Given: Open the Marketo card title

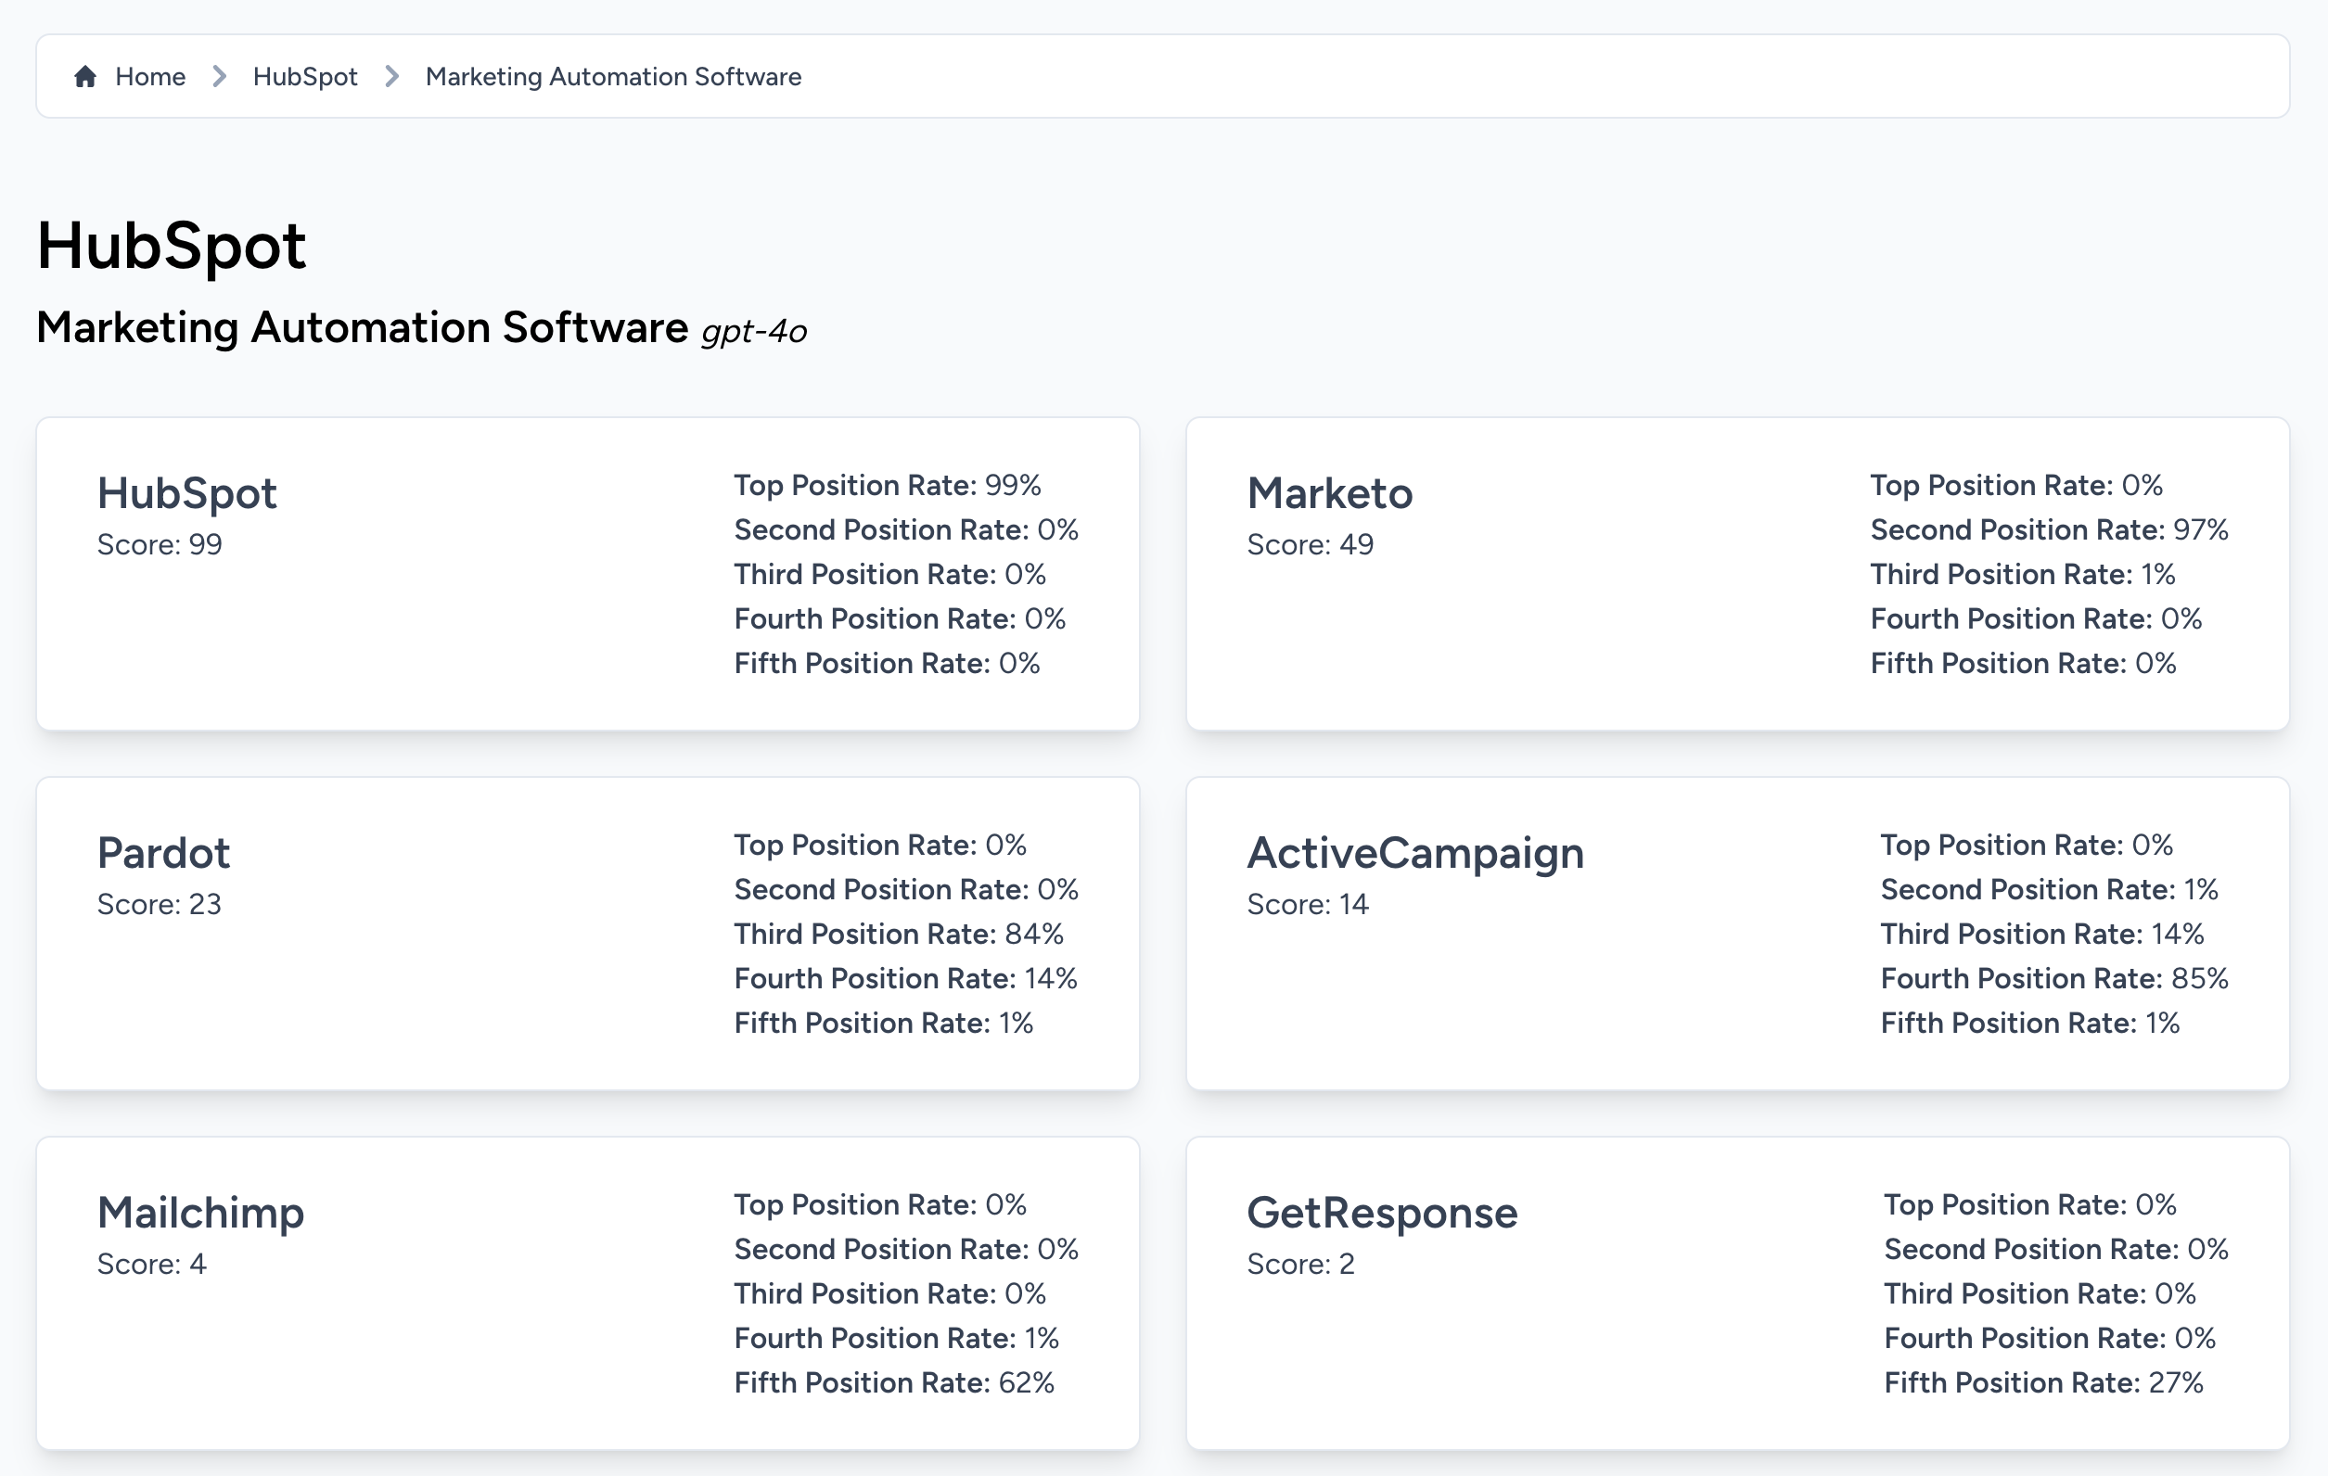Looking at the screenshot, I should (x=1329, y=493).
